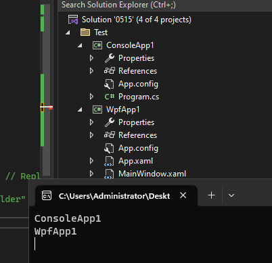The image size is (272, 263).
Task: Click the Program.cs C# file icon
Action: click(x=110, y=97)
